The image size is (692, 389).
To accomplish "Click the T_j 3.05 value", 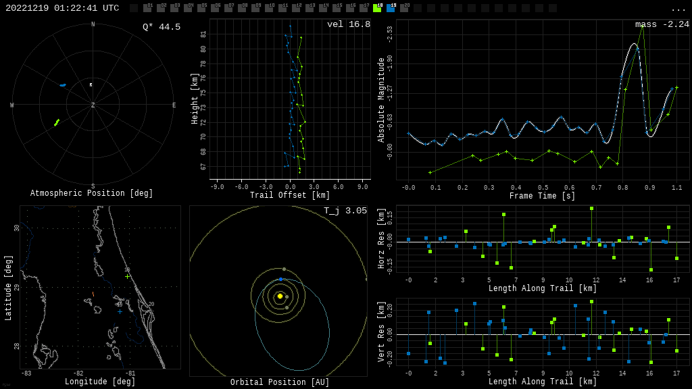I will pos(345,211).
